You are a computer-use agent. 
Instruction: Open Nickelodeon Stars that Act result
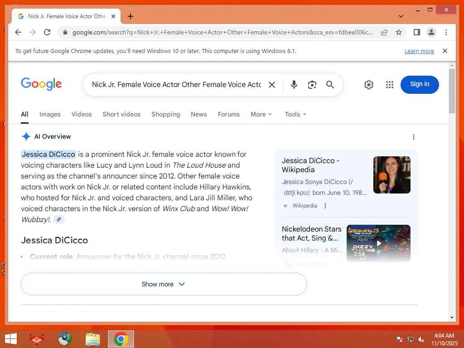(x=311, y=233)
